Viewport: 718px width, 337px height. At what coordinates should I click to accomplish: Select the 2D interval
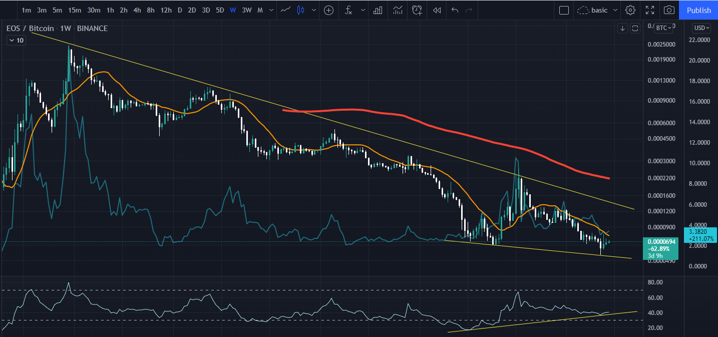click(x=192, y=10)
